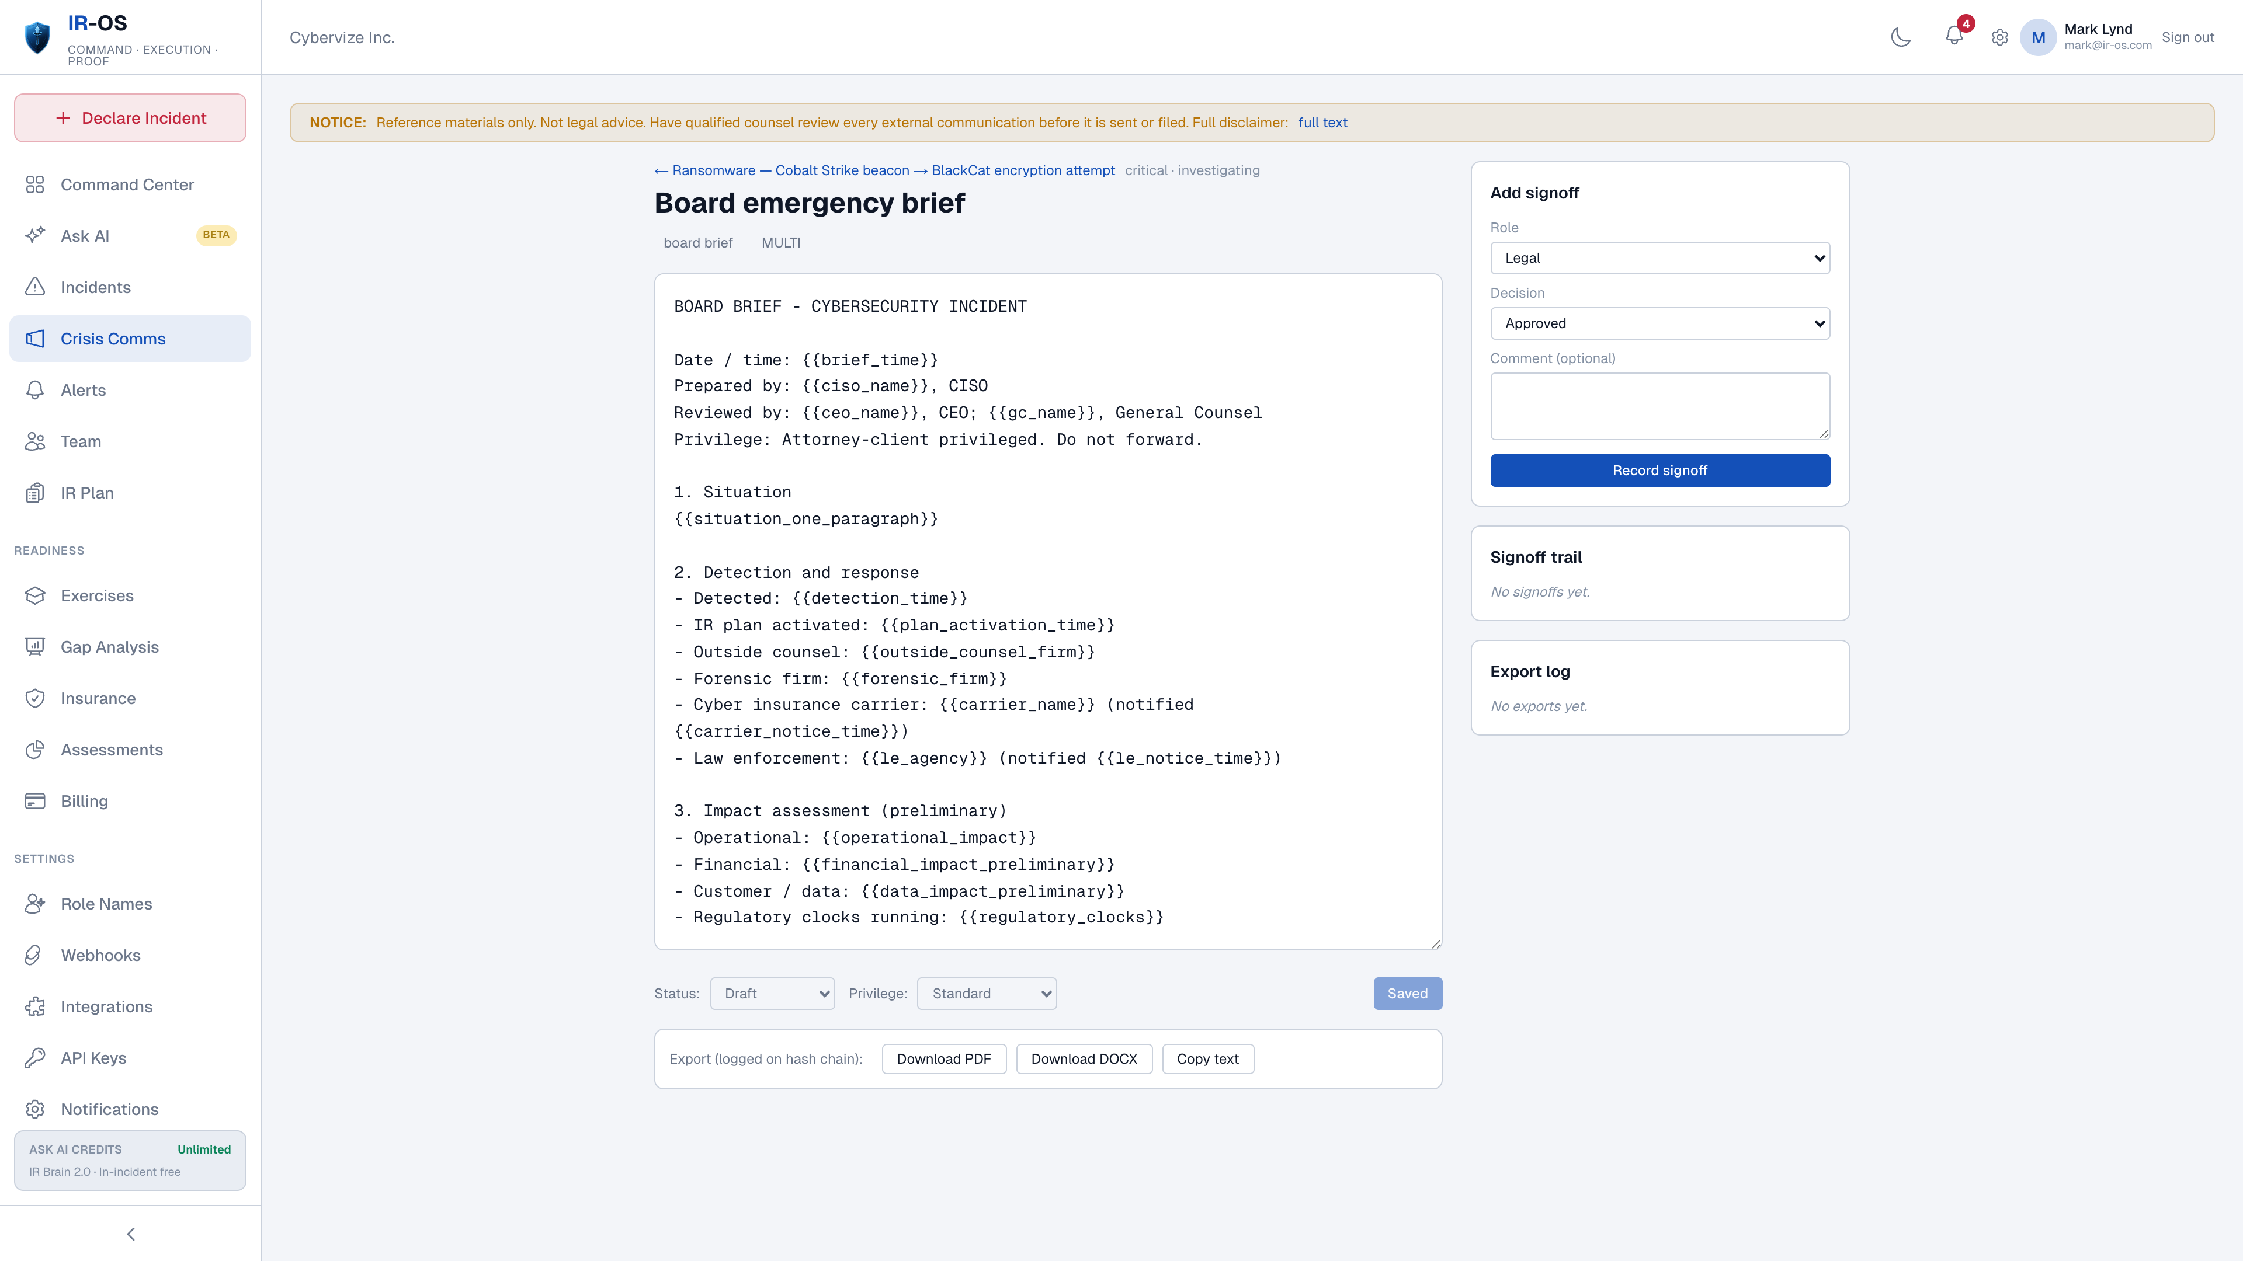This screenshot has height=1261, width=2243.
Task: Open the Decision dropdown showing Approved
Action: click(x=1659, y=323)
